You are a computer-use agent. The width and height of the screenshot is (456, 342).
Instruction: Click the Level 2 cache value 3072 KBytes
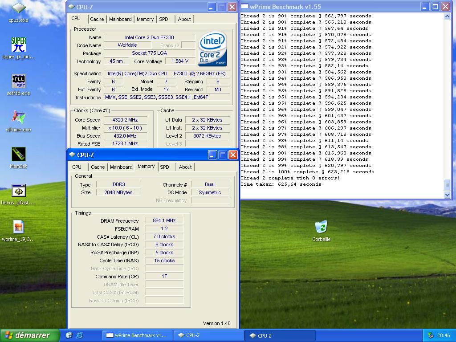coord(207,136)
